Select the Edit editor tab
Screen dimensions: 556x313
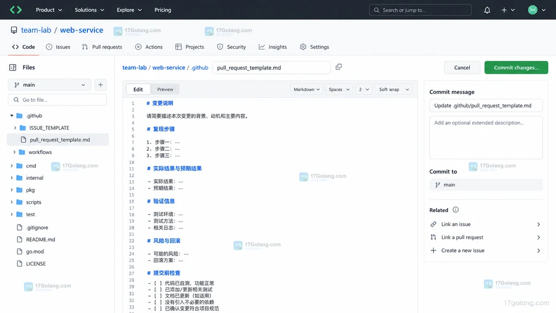[138, 90]
